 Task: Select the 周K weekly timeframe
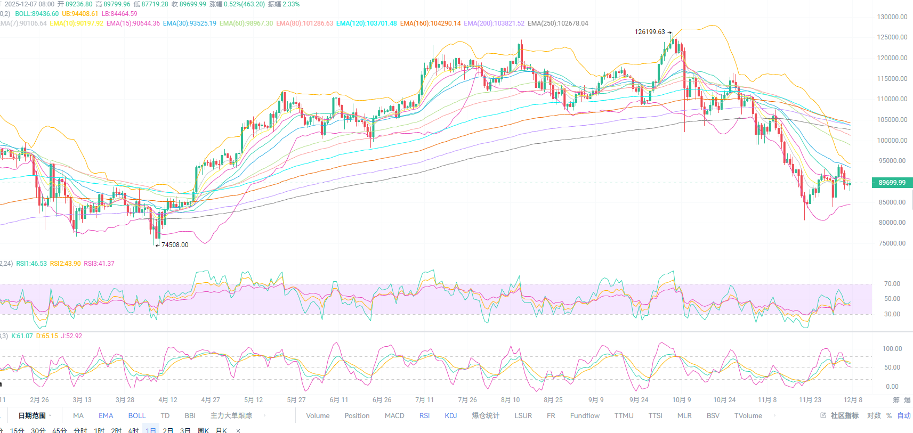coord(203,430)
